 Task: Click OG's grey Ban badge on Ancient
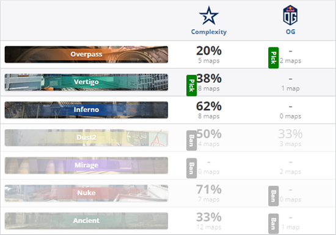[274, 223]
